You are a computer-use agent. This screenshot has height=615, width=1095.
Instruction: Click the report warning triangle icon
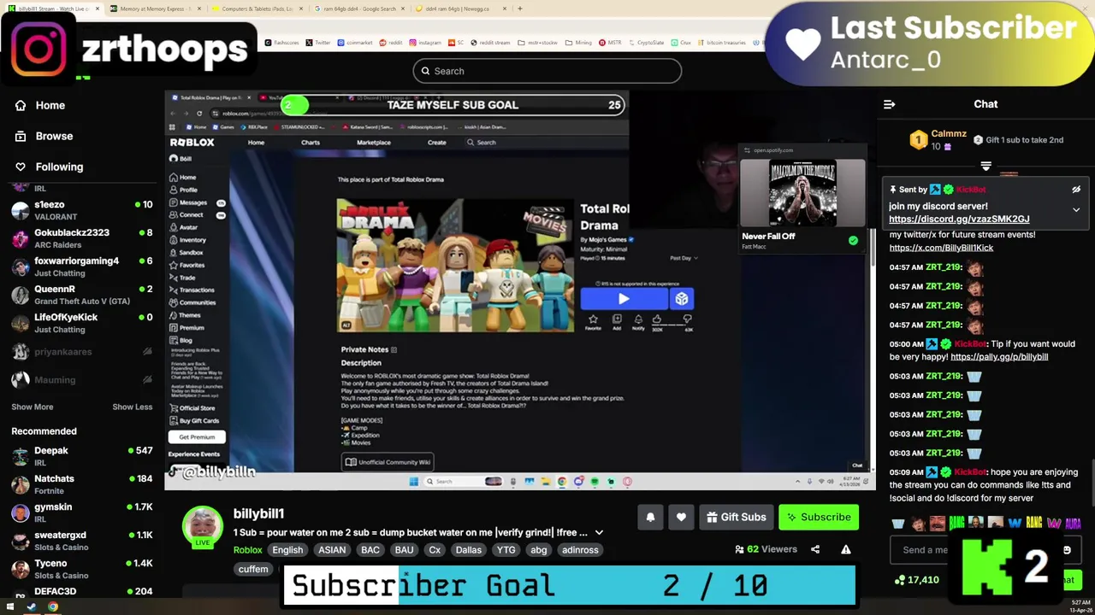tap(845, 549)
